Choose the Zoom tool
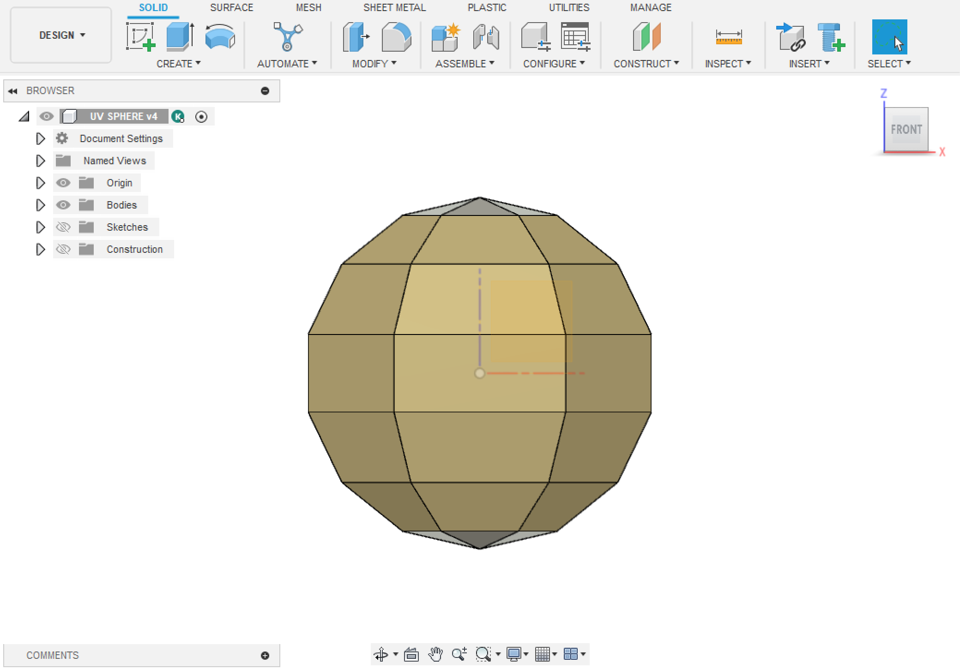This screenshot has width=960, height=669. click(x=459, y=654)
